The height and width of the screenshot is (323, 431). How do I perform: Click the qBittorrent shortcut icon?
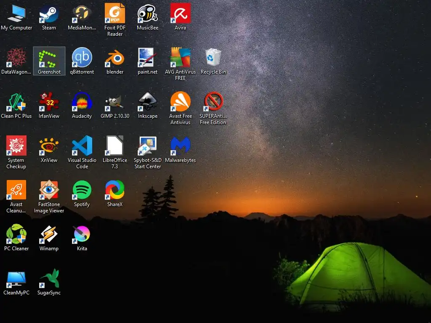[x=82, y=57]
